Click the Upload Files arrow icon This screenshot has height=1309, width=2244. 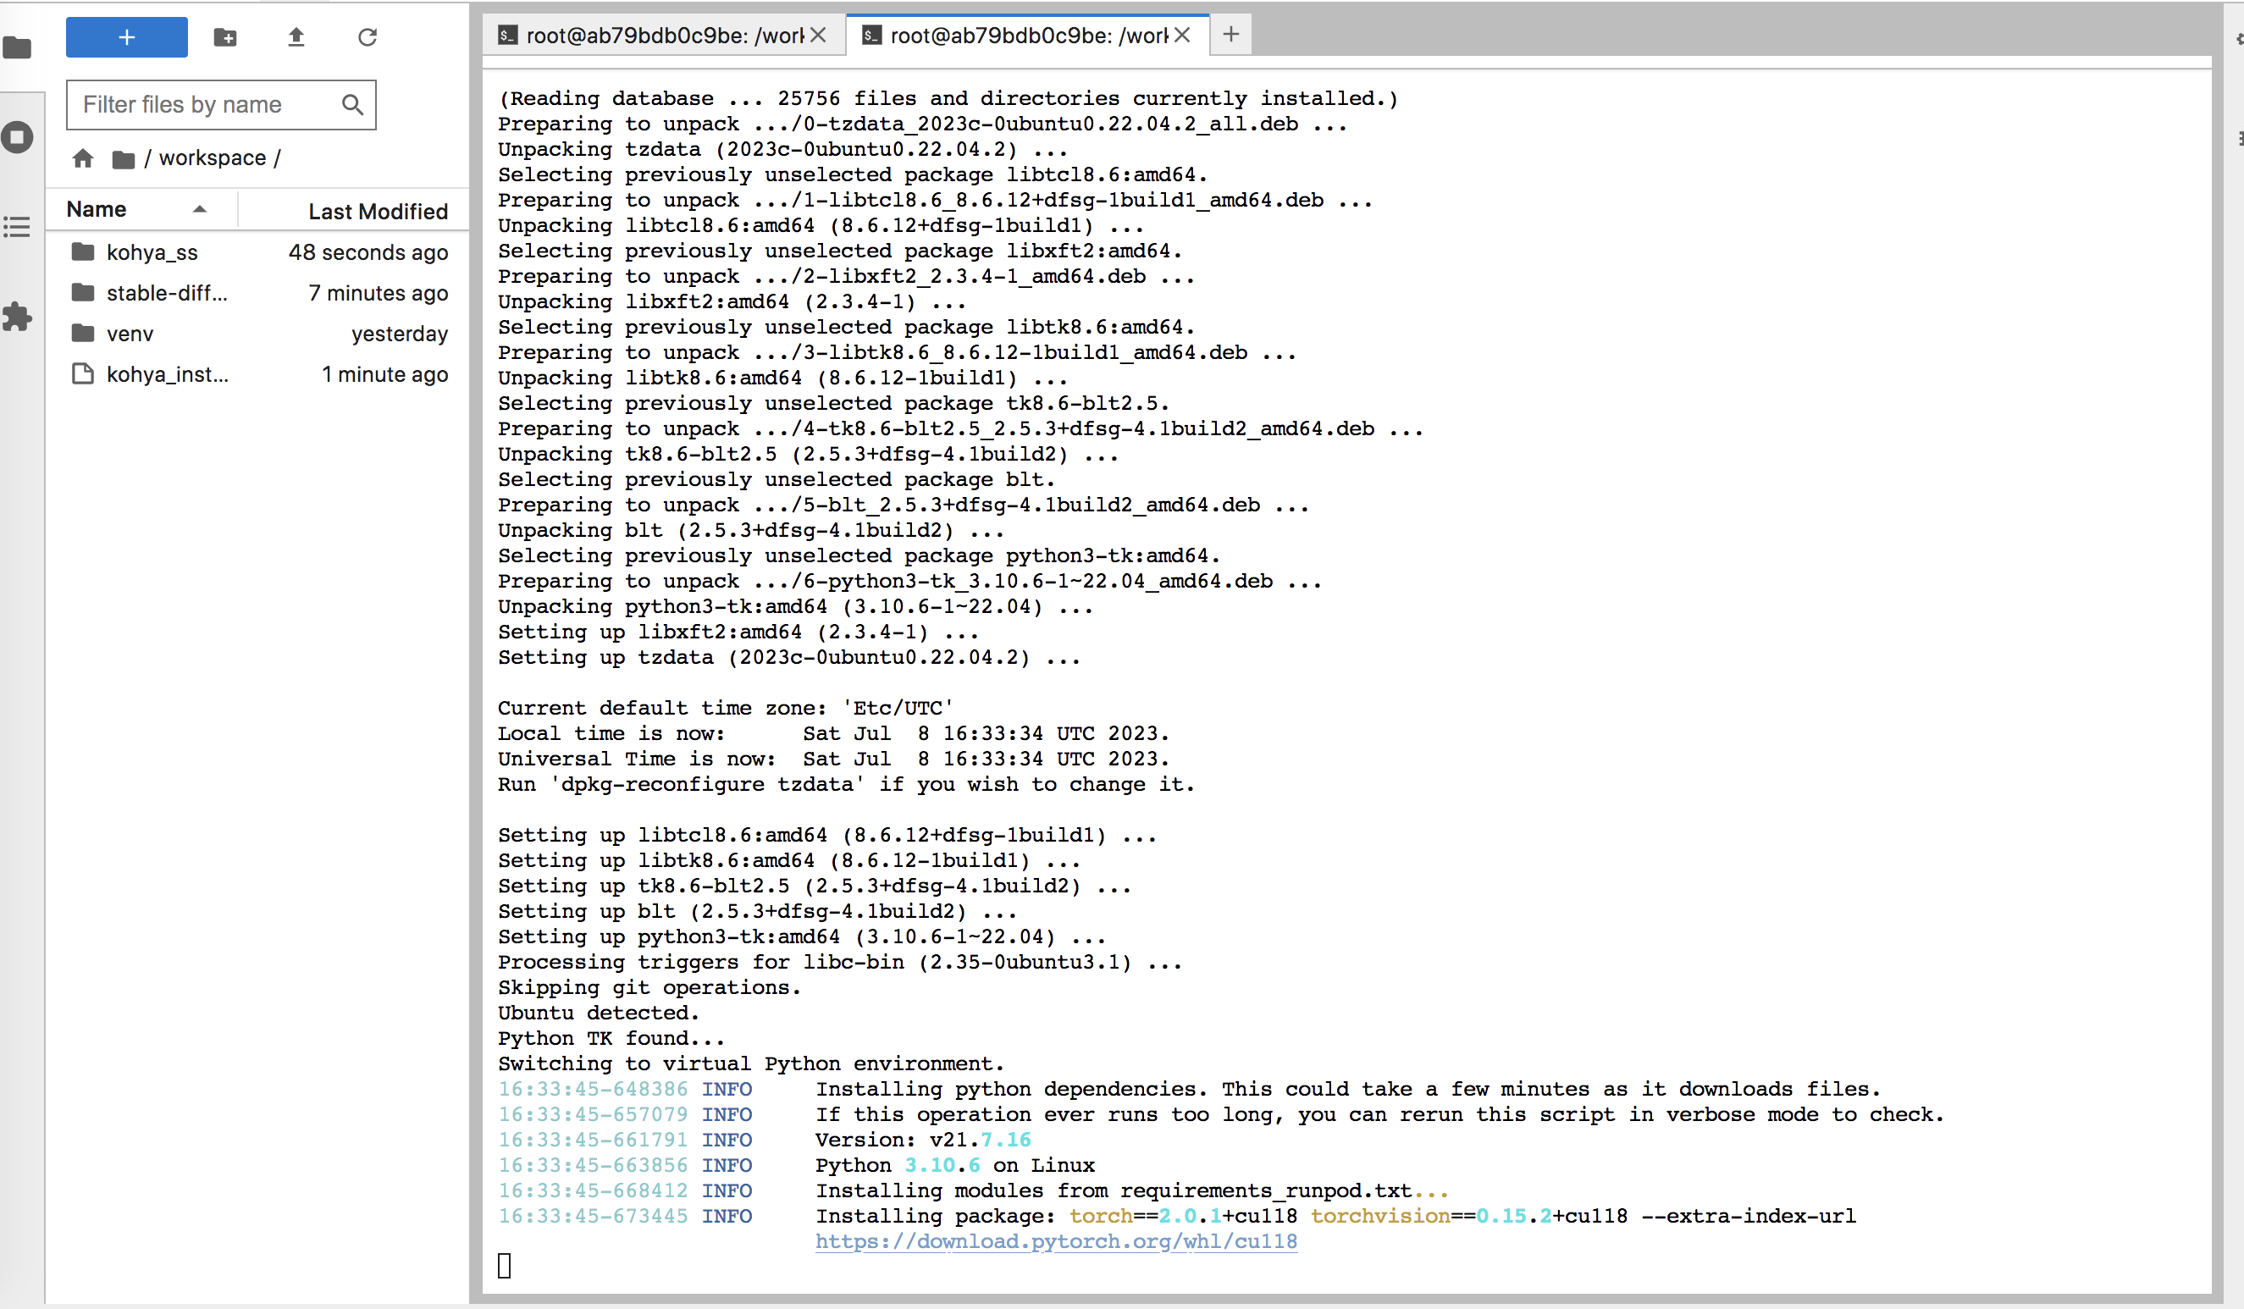296,37
